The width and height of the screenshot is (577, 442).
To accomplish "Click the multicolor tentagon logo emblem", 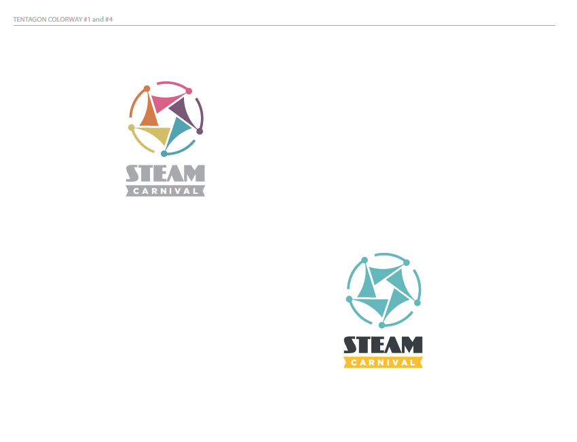I will click(166, 119).
